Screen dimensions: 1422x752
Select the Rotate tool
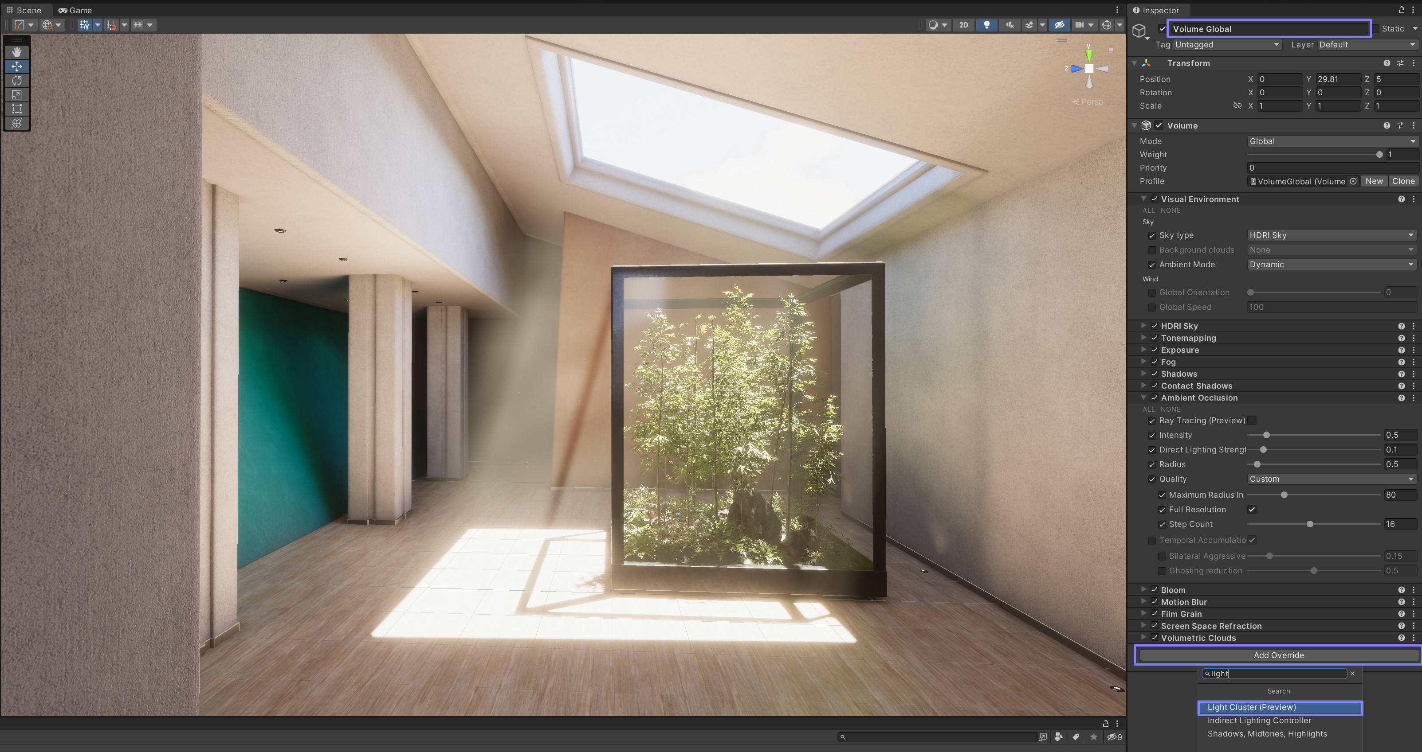pos(16,81)
